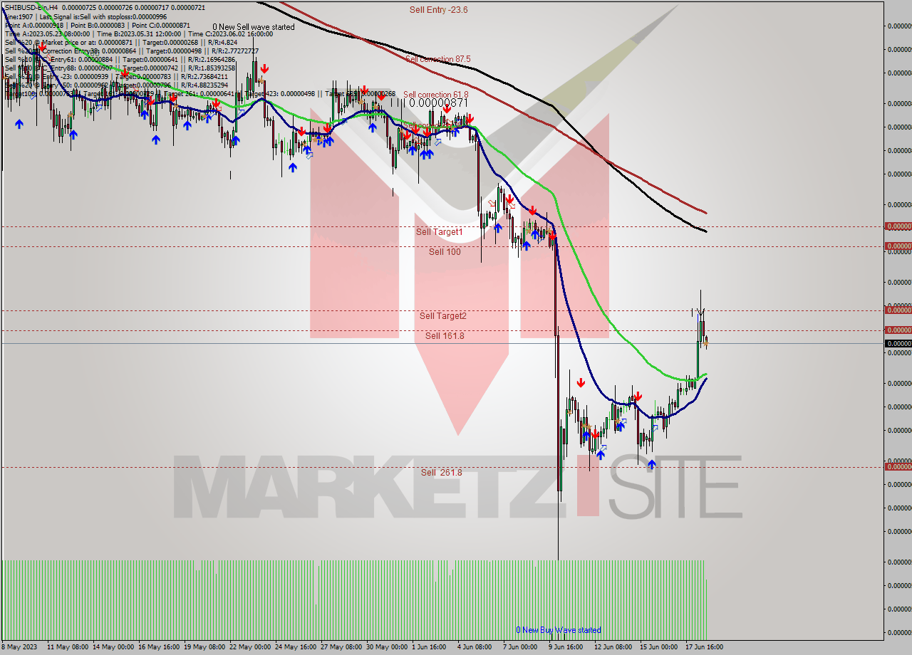This screenshot has height=655, width=912.
Task: Click the large 0.00000871 price label
Action: pyautogui.click(x=438, y=103)
